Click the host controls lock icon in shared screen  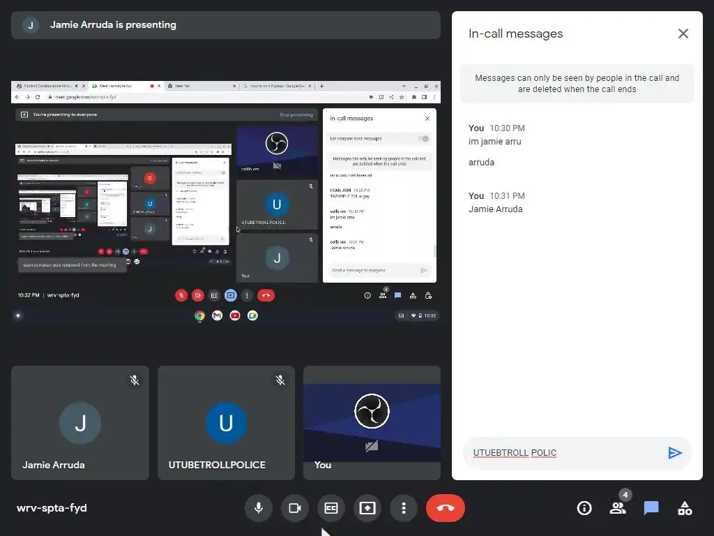tap(428, 295)
